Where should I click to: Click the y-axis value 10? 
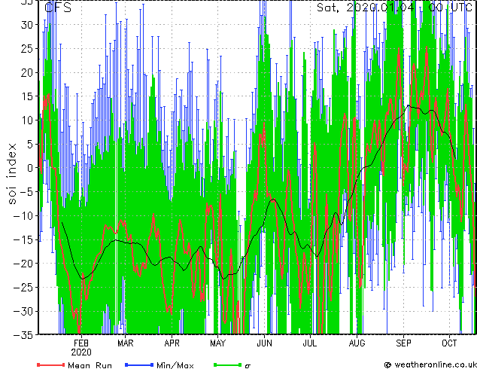pyautogui.click(x=27, y=120)
